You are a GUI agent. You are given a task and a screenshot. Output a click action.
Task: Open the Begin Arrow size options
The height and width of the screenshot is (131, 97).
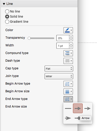pyautogui.click(x=68, y=91)
